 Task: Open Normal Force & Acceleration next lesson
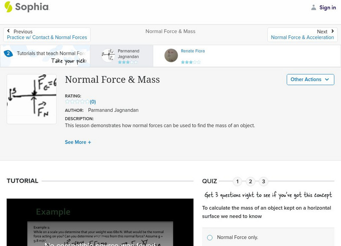click(302, 38)
